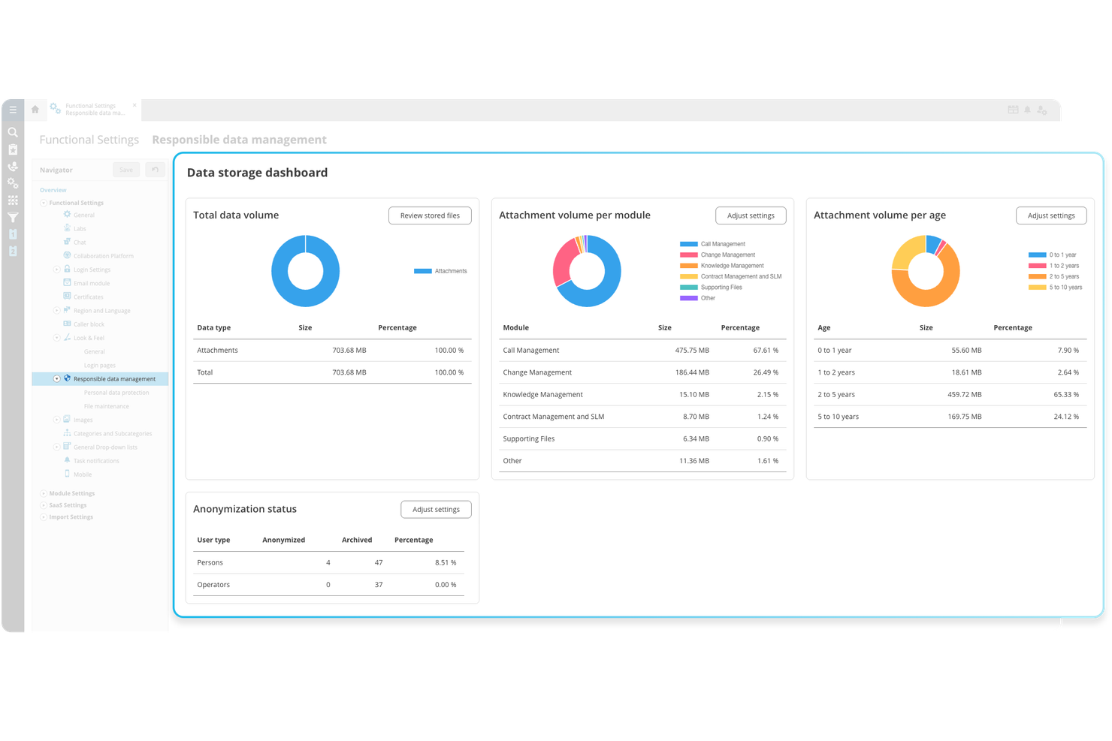Screen dimensions: 1112x741
Task: Collapse the Responsible data management node
Action: pos(56,379)
